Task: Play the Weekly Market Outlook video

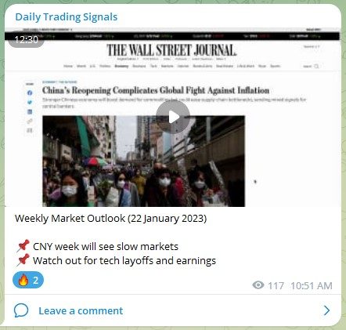Action: point(173,117)
